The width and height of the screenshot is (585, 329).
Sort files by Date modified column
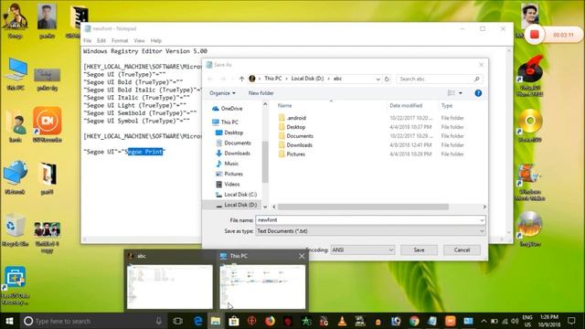406,106
